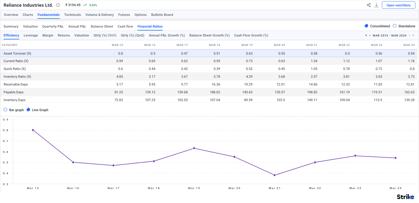Select the Margin ratio filter
Screen dimensions: 419x203
tap(48, 35)
